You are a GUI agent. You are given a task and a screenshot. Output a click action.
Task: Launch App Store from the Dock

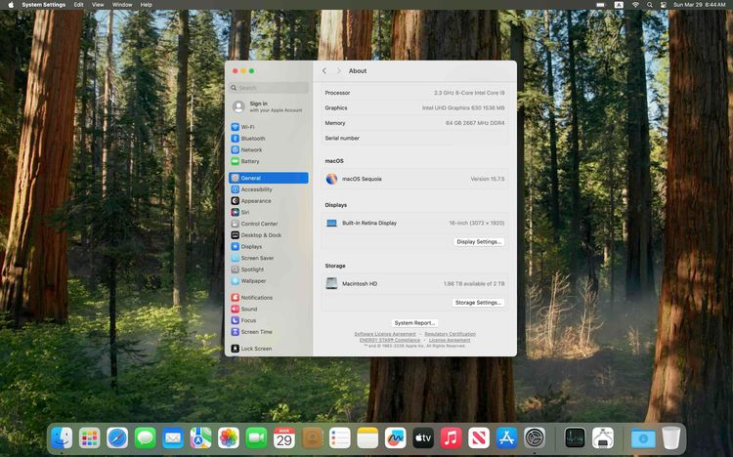[x=506, y=438]
